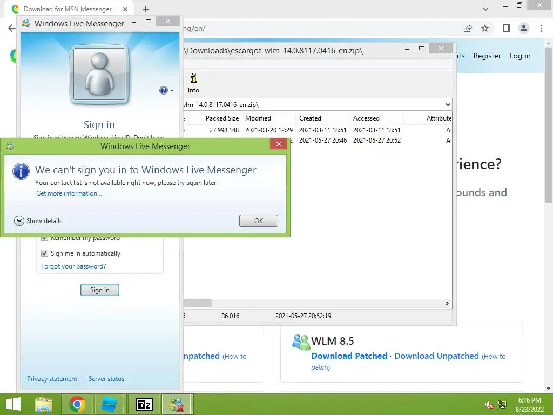This screenshot has height=415, width=553.
Task: Toggle Remember my password checkbox
Action: [x=44, y=238]
